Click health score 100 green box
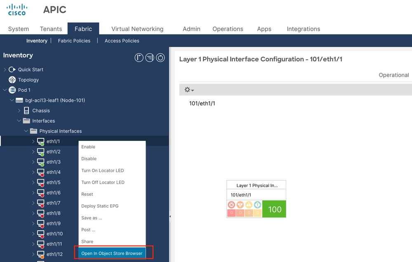412x262 pixels. [274, 209]
